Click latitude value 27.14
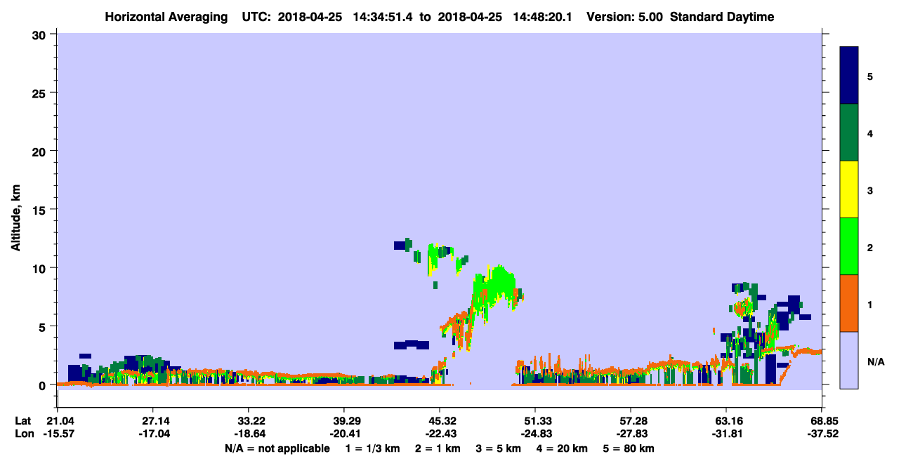The width and height of the screenshot is (913, 468). [152, 421]
